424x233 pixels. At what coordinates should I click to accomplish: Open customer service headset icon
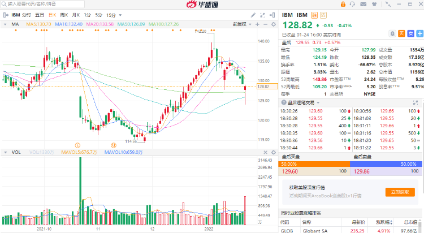[352, 4]
